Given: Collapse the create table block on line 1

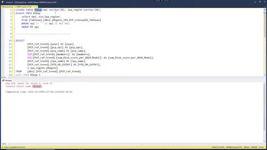Looking at the screenshot, I should [x=14, y=10].
